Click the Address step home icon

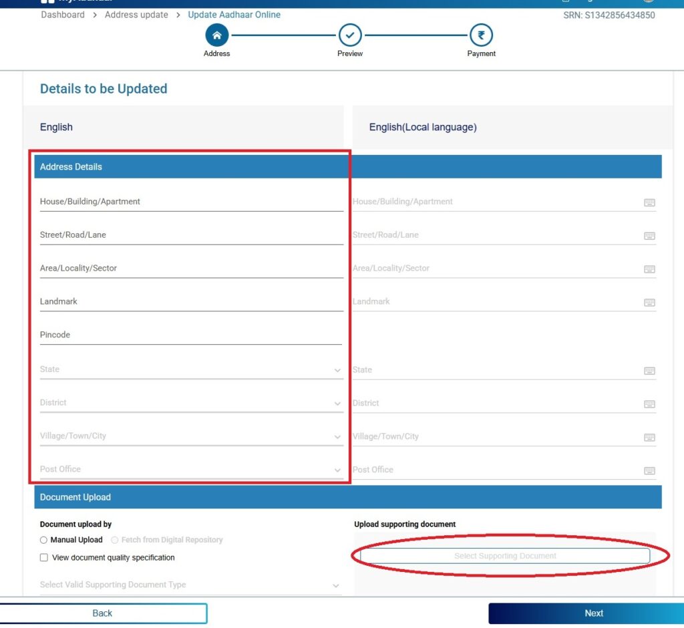[x=216, y=35]
